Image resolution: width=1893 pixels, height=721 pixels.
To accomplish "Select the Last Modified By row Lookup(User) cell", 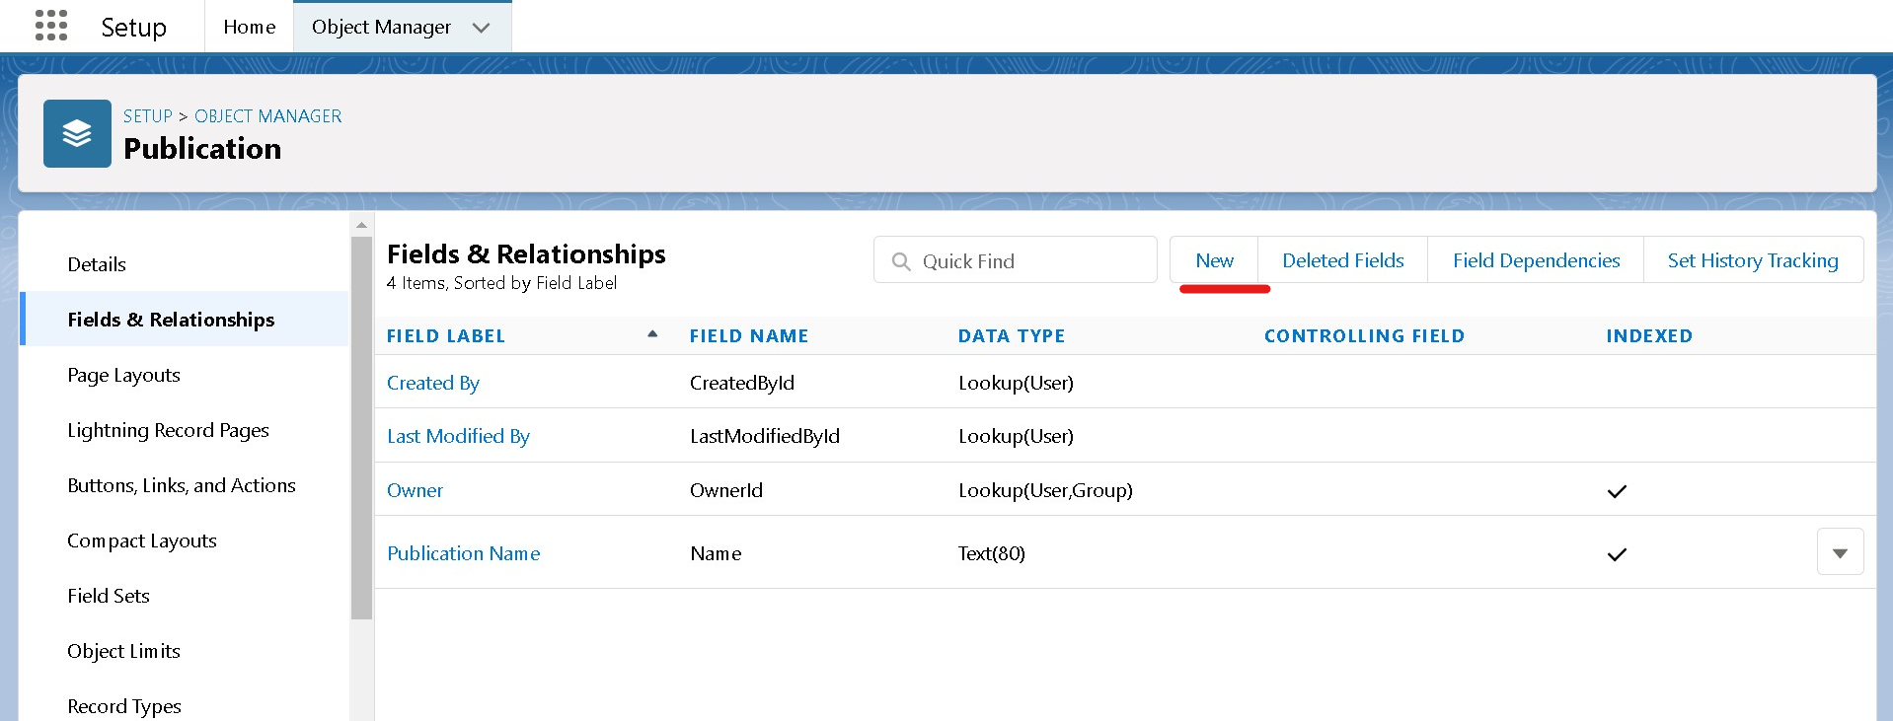I will (1016, 436).
